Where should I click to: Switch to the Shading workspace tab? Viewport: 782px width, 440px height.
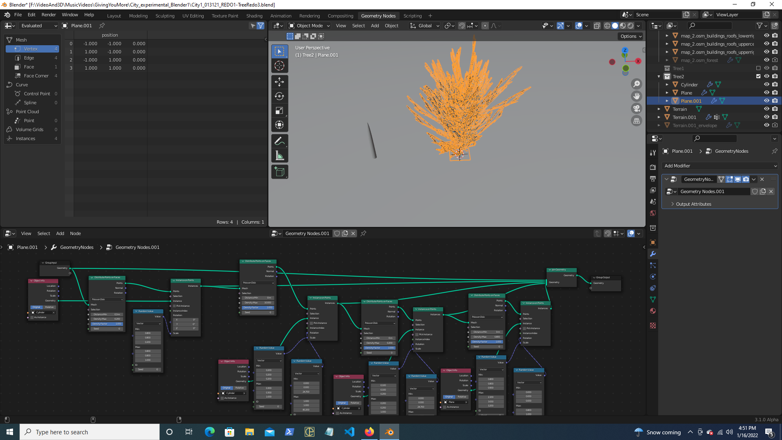click(254, 16)
